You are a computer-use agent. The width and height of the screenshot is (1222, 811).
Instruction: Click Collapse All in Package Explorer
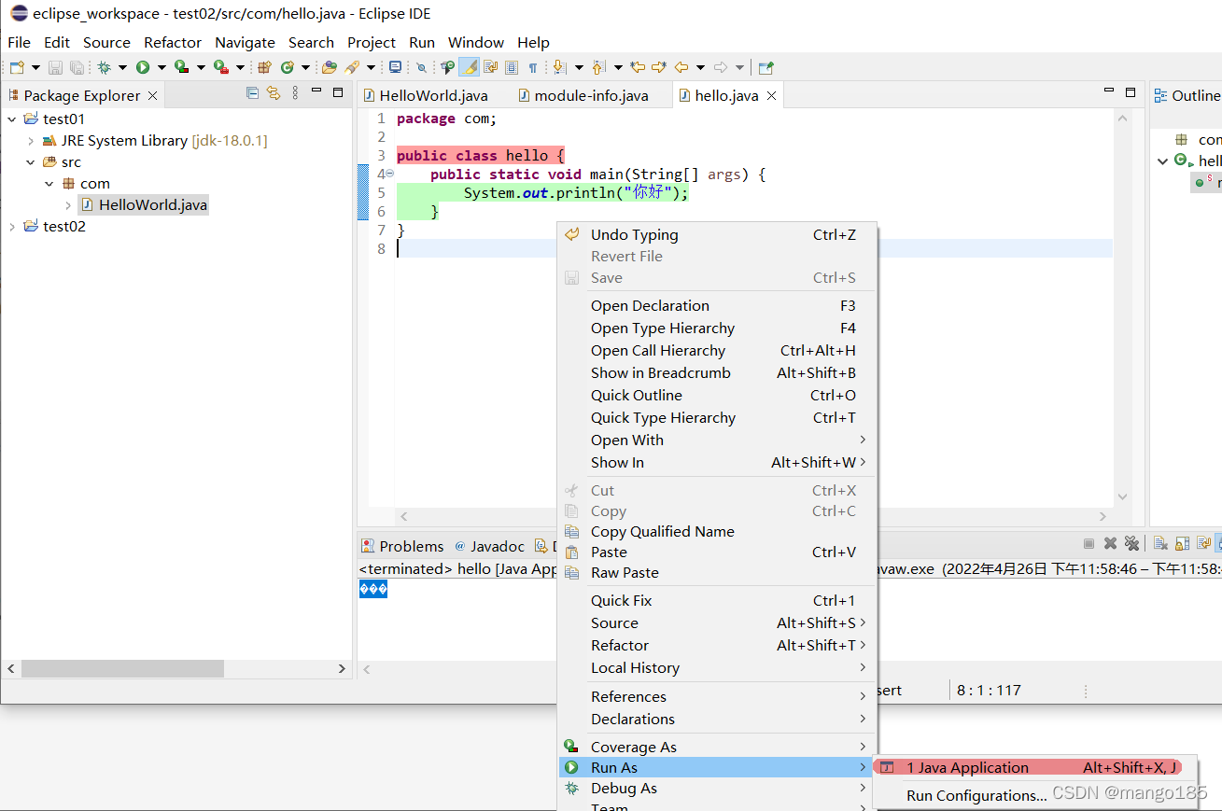coord(252,92)
